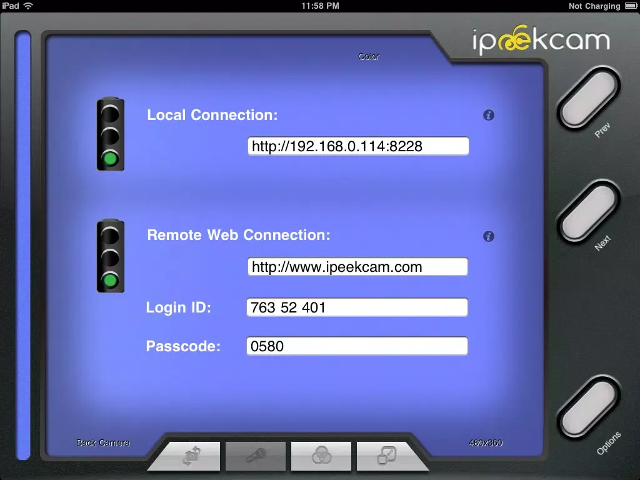Tap the switch camera icon in bottom toolbar
The width and height of the screenshot is (640, 480).
click(191, 456)
